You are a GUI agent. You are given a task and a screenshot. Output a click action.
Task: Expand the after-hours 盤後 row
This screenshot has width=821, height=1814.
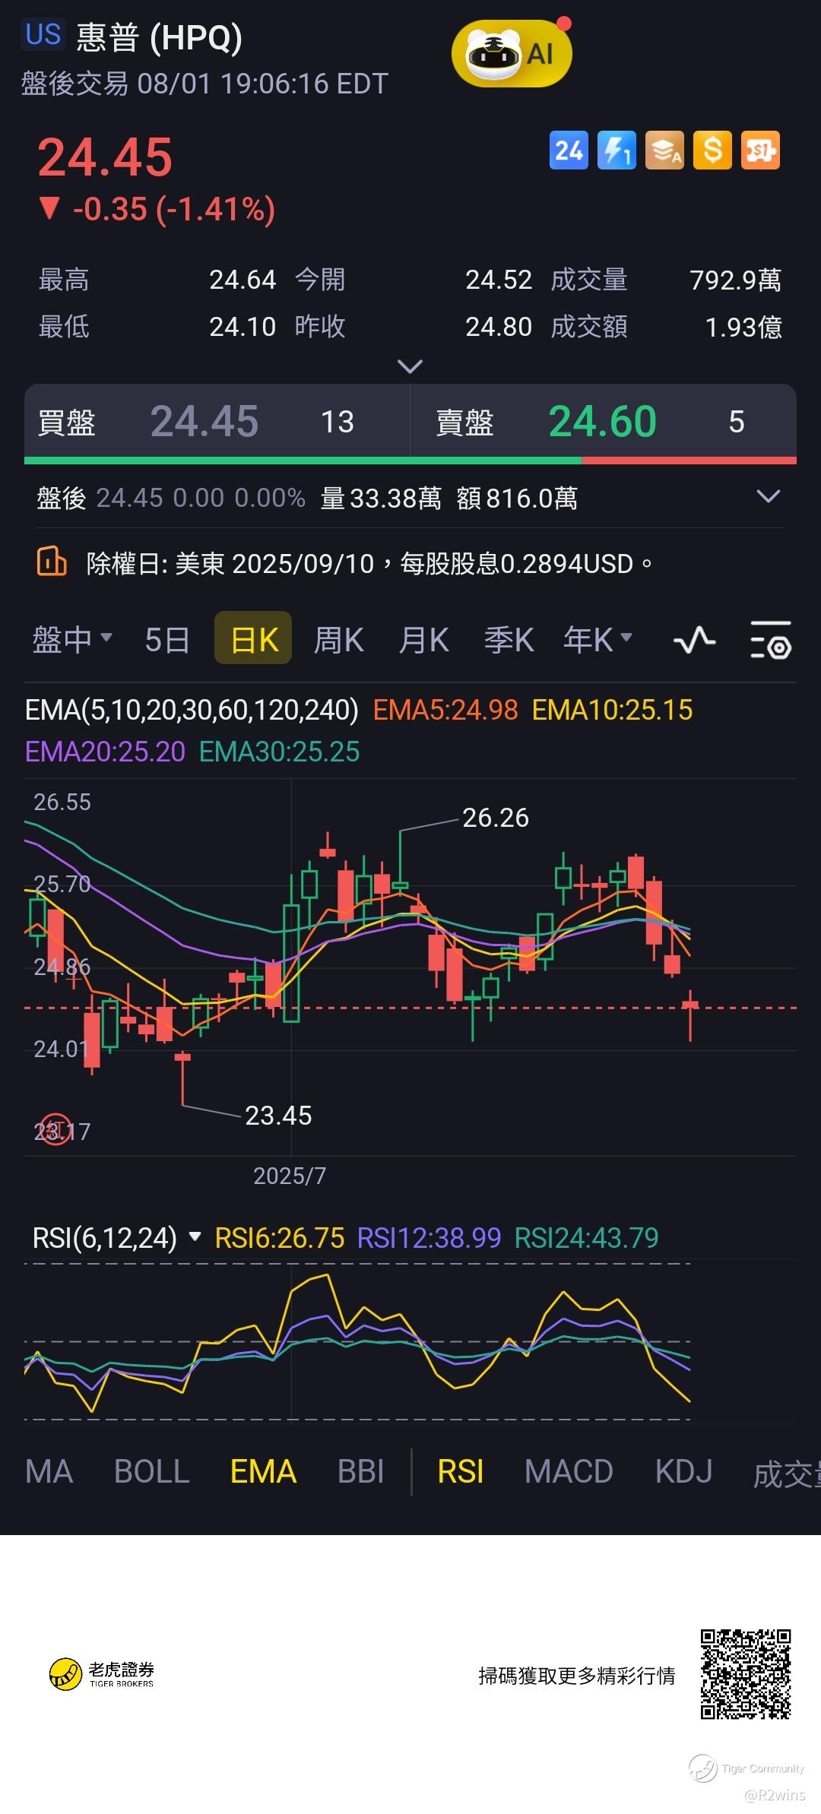[769, 497]
